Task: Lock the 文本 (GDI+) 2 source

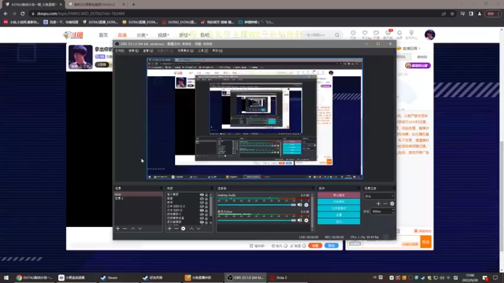Action: point(207,206)
